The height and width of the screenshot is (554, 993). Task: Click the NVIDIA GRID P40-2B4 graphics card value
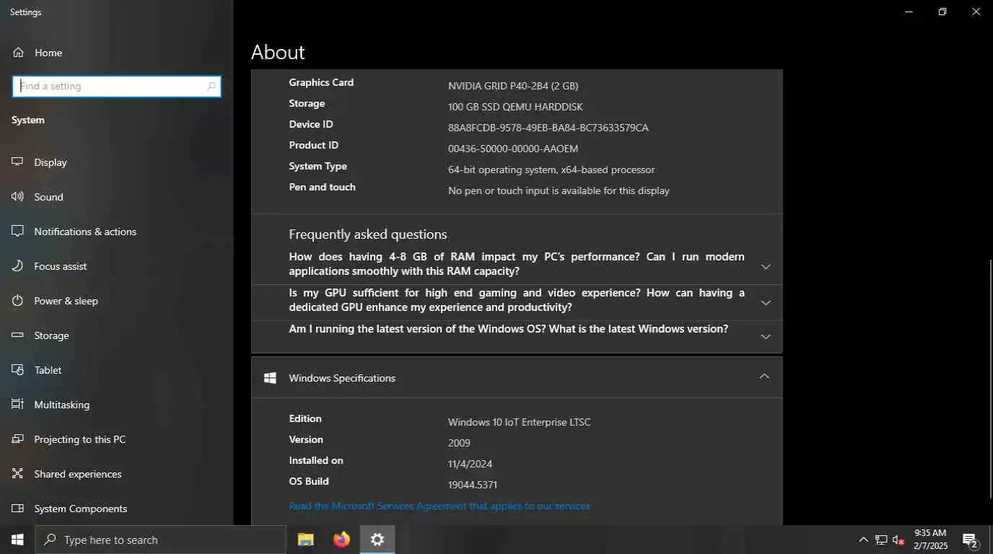[513, 86]
